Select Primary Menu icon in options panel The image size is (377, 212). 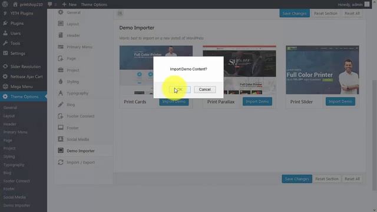pyautogui.click(x=61, y=47)
